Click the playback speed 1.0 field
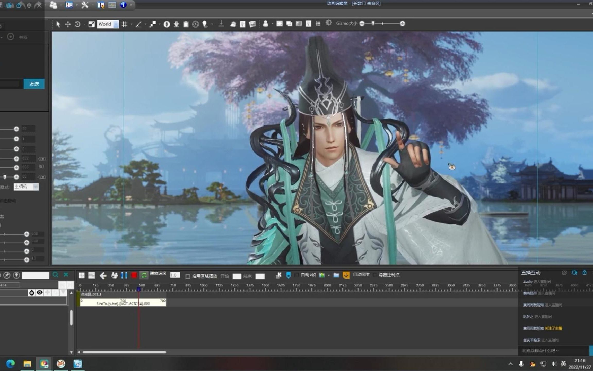 [175, 275]
